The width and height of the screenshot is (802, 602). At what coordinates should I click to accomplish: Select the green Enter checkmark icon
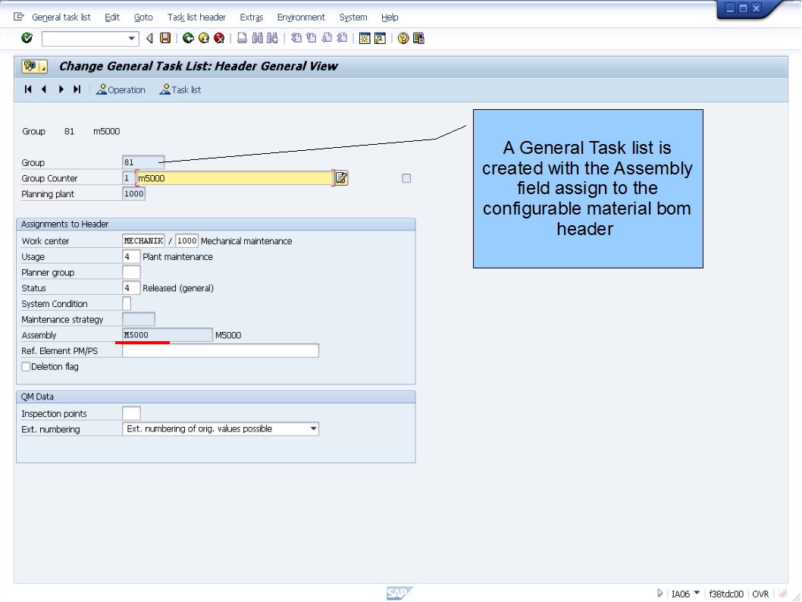point(27,38)
